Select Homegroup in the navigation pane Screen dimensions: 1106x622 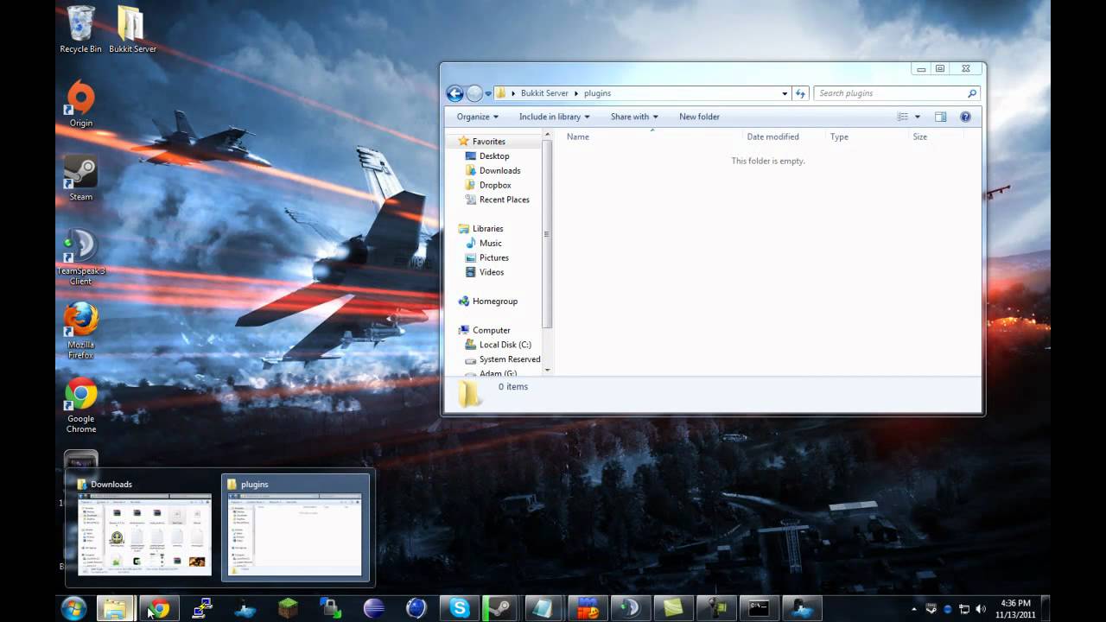coord(494,301)
